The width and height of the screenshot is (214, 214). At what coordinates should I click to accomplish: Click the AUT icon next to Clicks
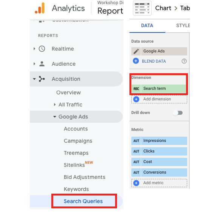136,151
